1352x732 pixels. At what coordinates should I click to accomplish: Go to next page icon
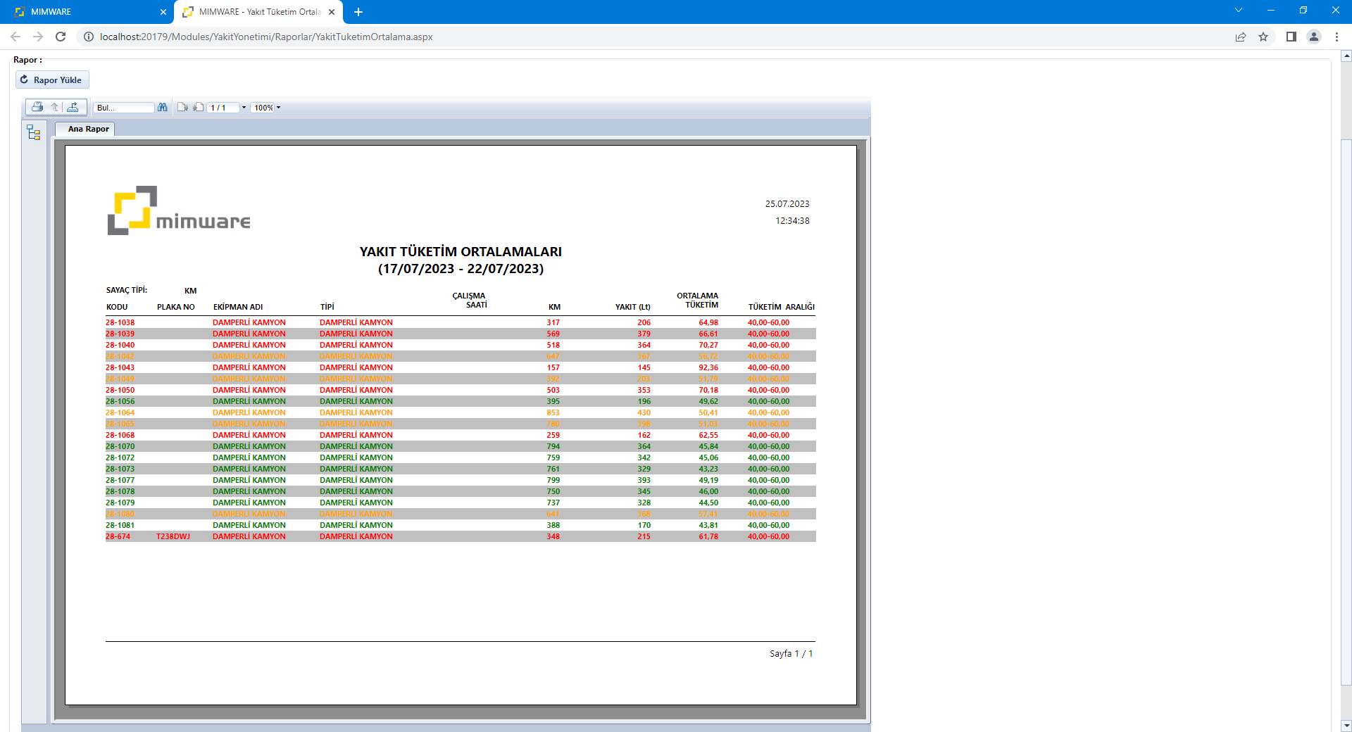(x=199, y=108)
